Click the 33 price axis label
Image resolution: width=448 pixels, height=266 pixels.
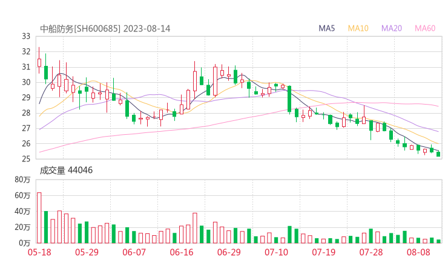point(26,36)
